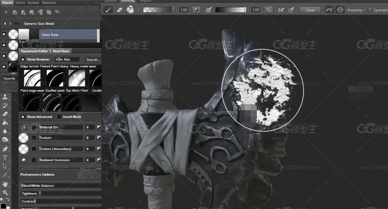Select the curve stroke mode icon

coord(329,10)
